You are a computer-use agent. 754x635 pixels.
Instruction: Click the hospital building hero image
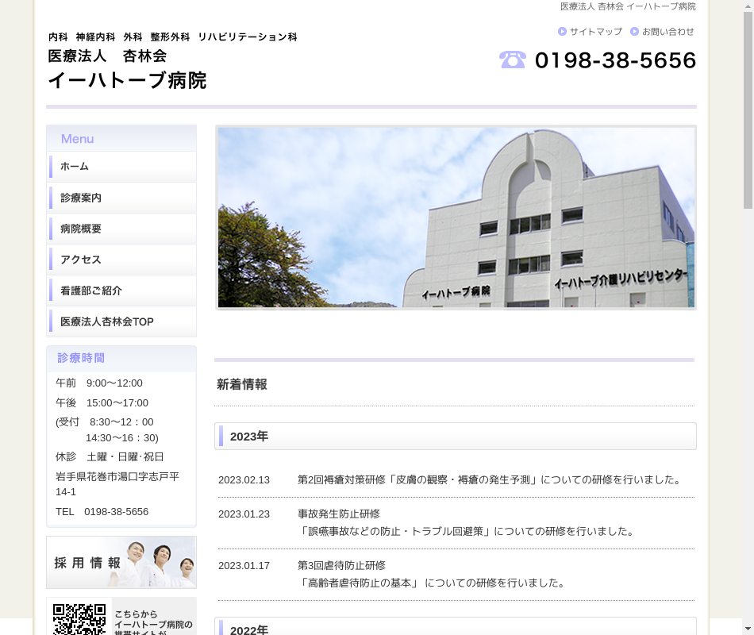pyautogui.click(x=456, y=217)
